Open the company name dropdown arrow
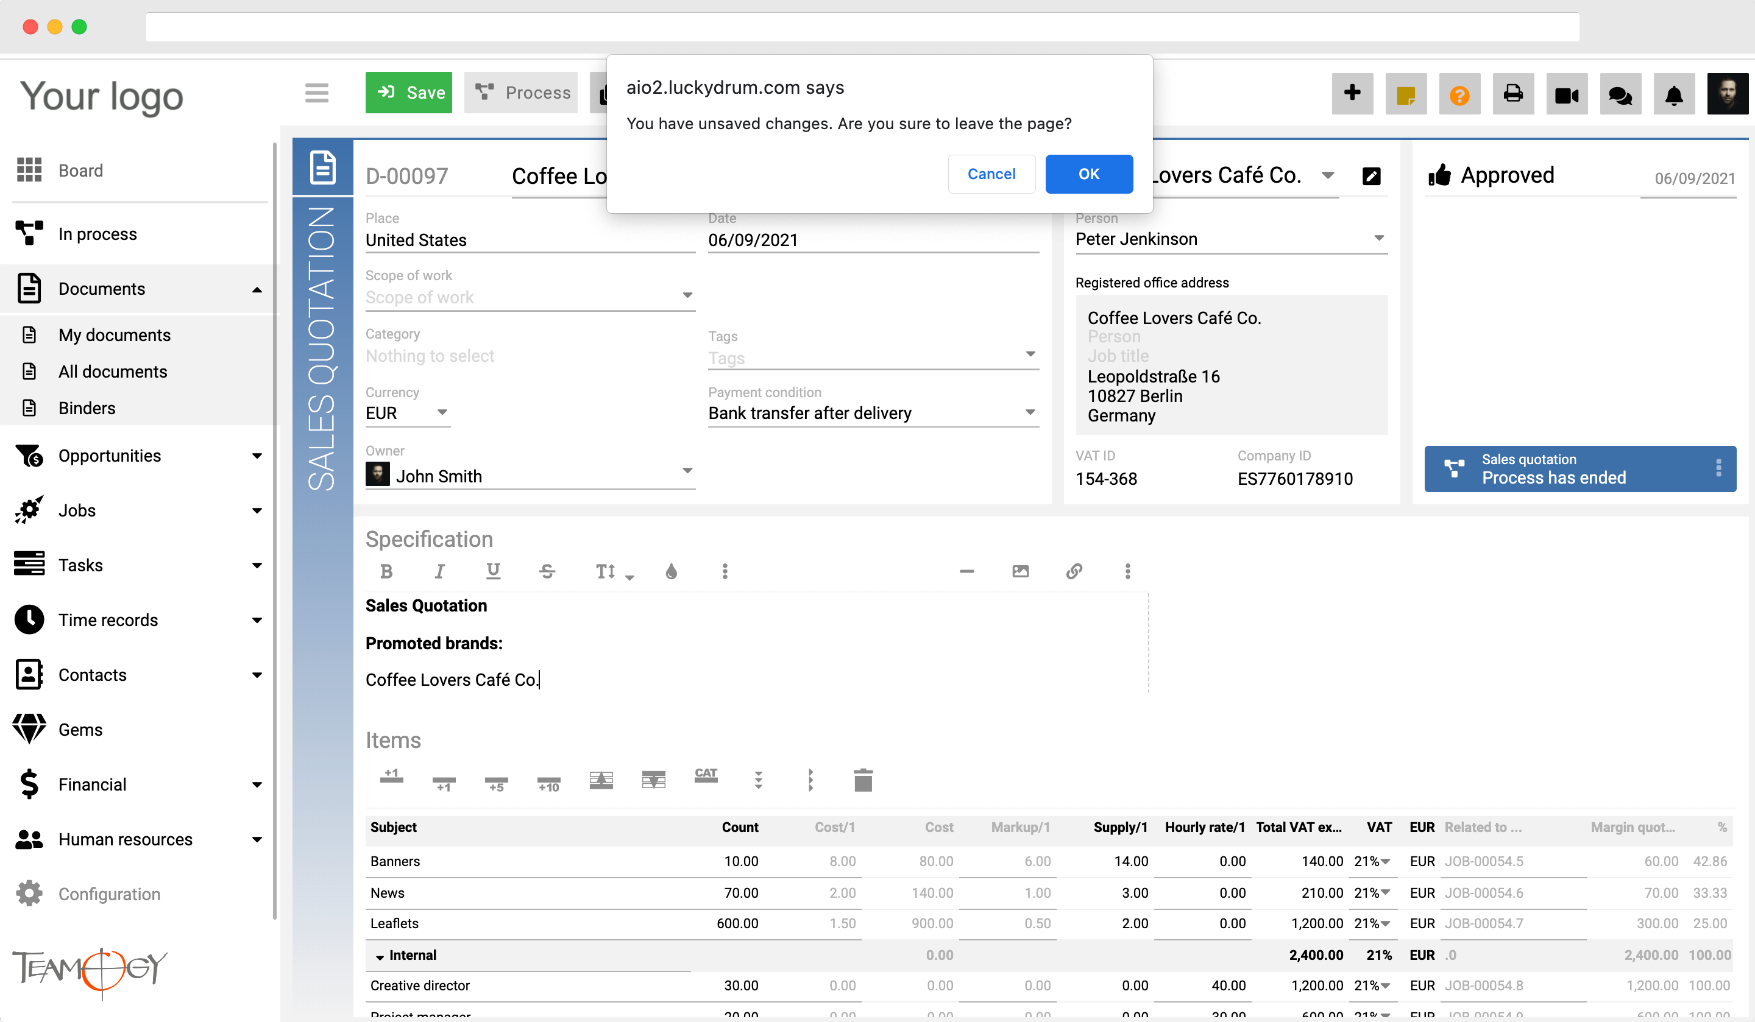Image resolution: width=1755 pixels, height=1022 pixels. 1328,175
